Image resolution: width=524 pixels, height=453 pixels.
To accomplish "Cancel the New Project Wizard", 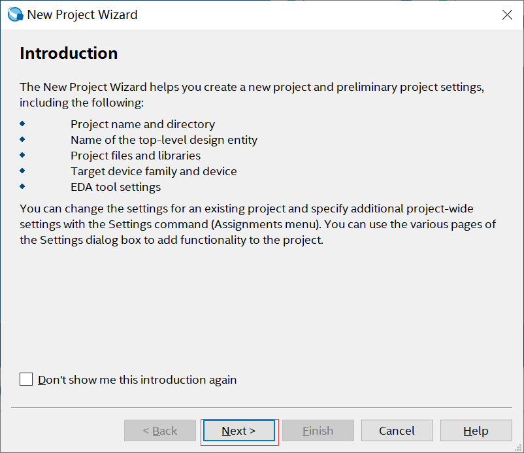I will coord(397,431).
